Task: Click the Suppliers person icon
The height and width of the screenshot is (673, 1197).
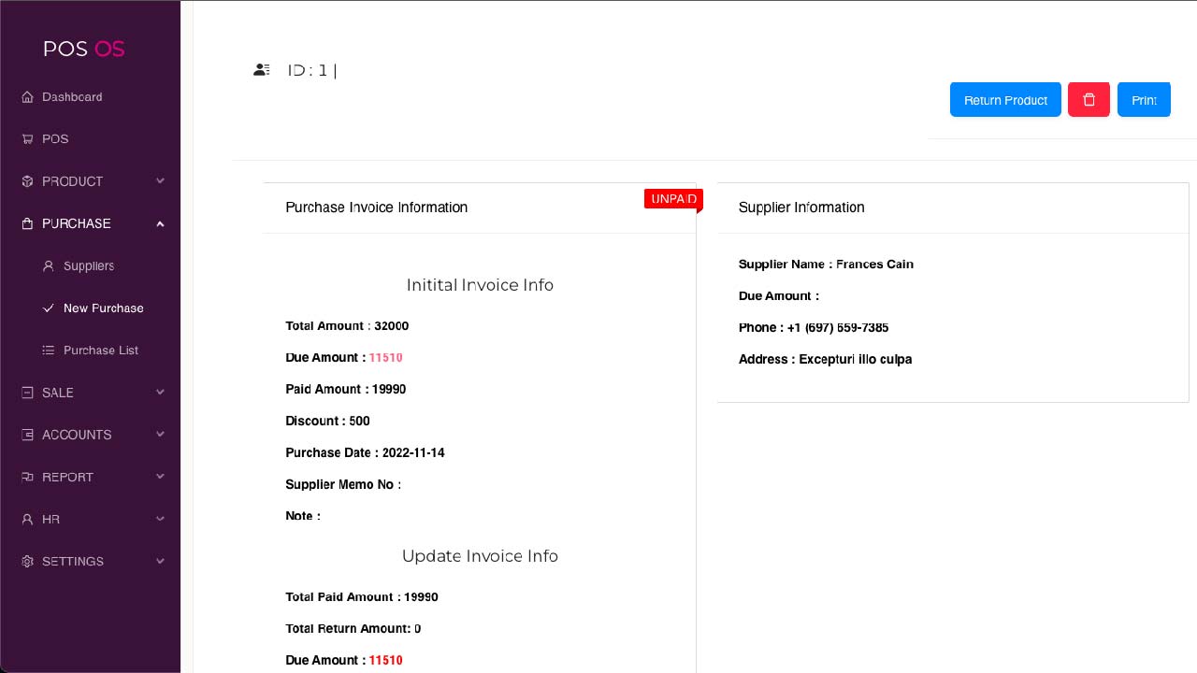Action: point(49,266)
